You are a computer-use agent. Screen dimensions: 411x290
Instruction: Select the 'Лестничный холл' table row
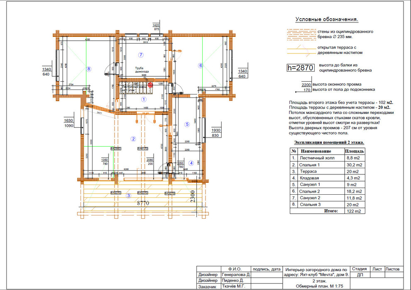coord(327,158)
